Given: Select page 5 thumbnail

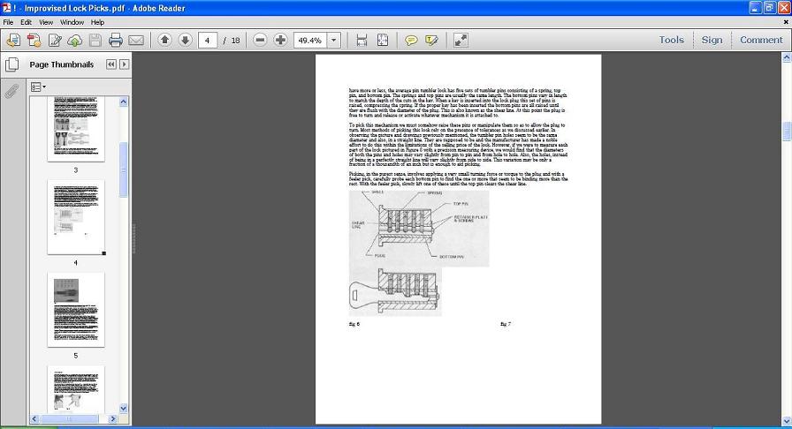Looking at the screenshot, I should [x=75, y=310].
